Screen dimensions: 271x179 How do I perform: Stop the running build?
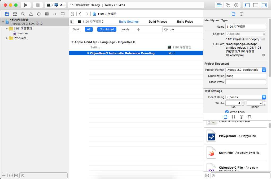(38, 5)
